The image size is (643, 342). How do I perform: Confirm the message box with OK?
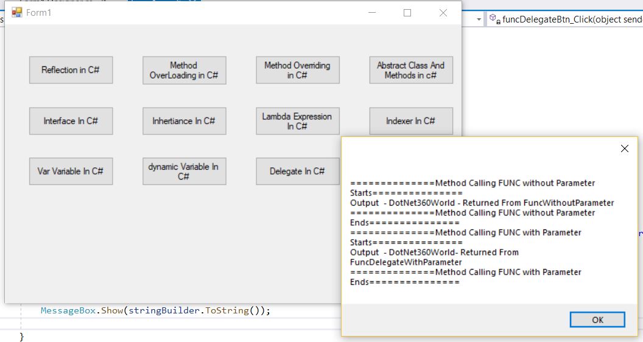[597, 320]
